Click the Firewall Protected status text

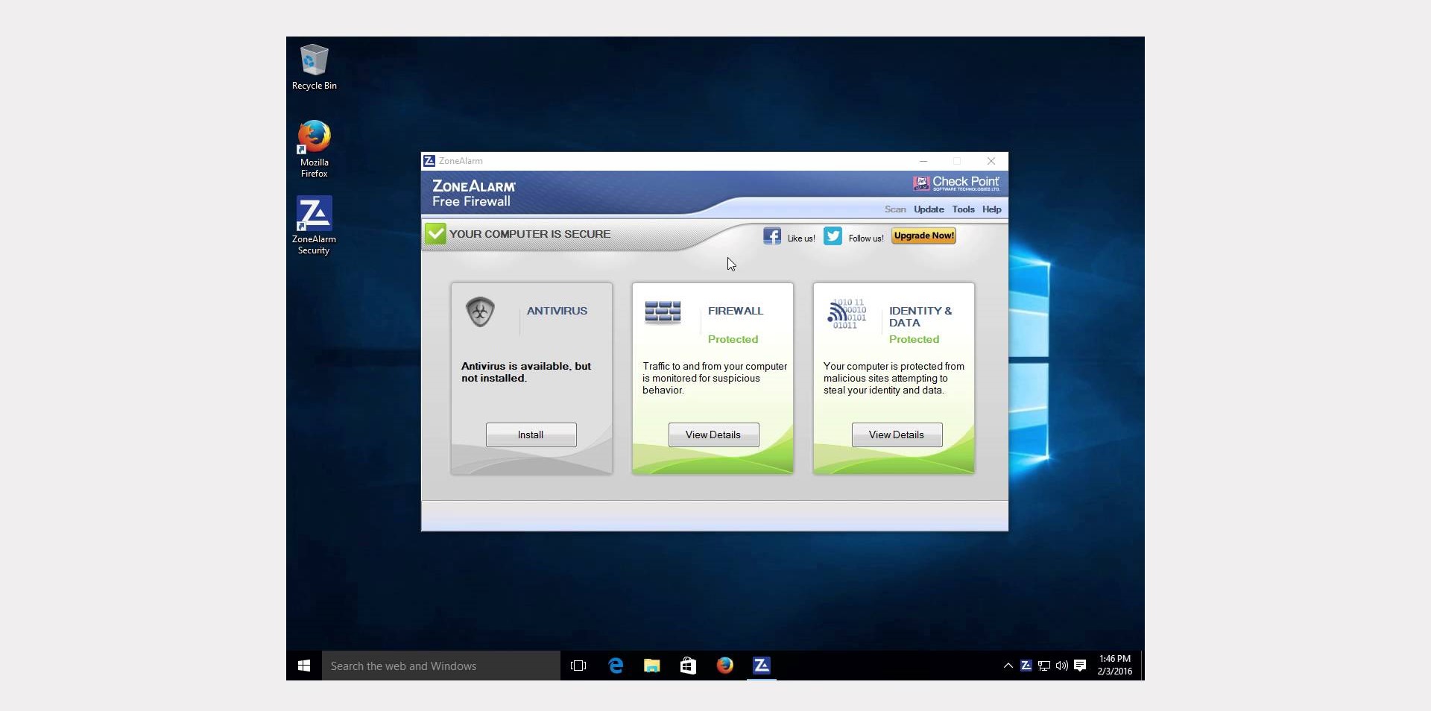tap(733, 339)
